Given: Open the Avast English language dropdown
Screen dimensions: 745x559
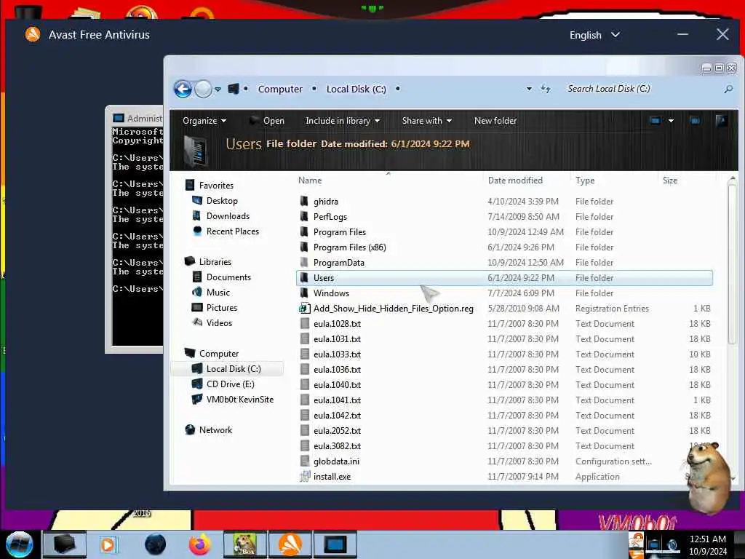Looking at the screenshot, I should [594, 35].
